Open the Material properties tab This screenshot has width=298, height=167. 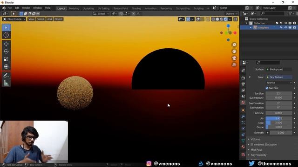[x=243, y=147]
